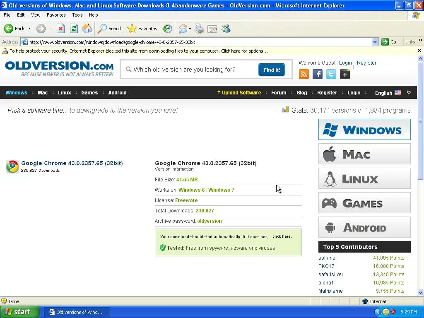The image size is (424, 318).
Task: Expand the Links toolbar chevron
Action: (421, 40)
